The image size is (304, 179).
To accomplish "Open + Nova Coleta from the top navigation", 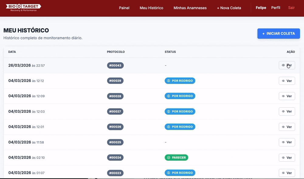I will pyautogui.click(x=229, y=8).
